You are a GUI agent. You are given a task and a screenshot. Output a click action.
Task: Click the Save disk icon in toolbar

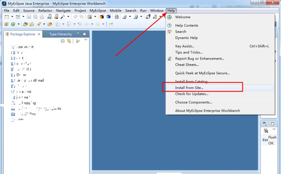tap(29, 17)
